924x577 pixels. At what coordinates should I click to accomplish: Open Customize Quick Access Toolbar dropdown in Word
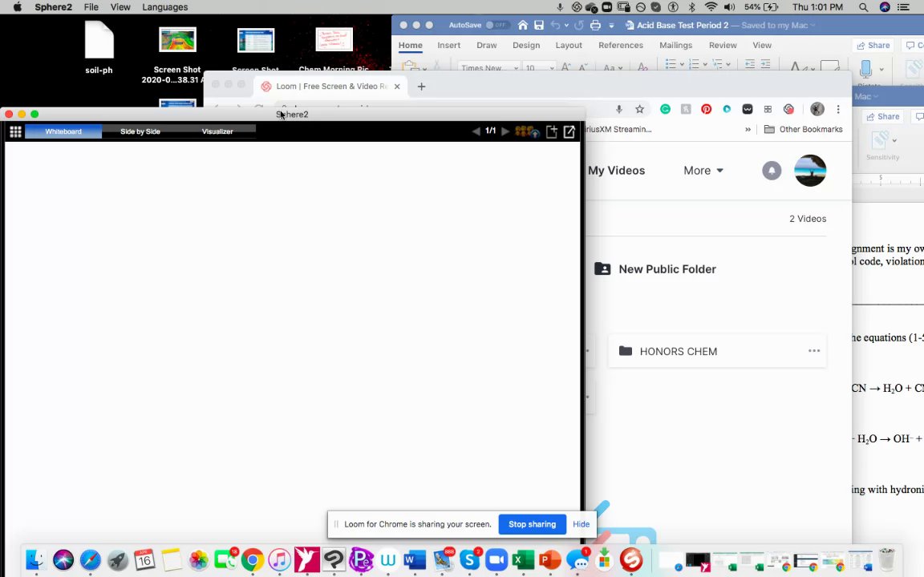pos(611,26)
